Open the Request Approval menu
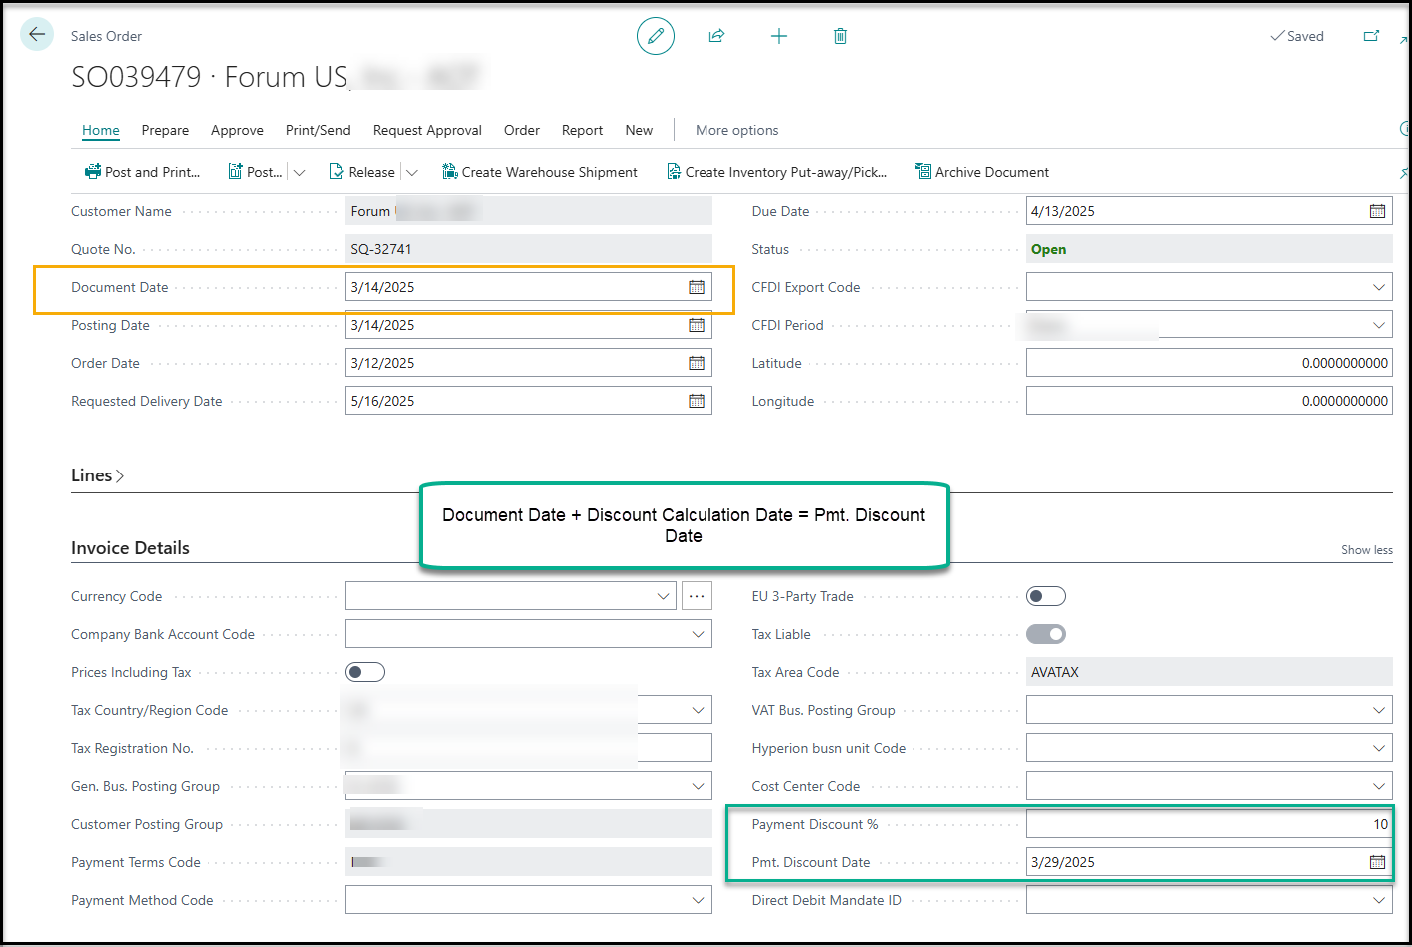The image size is (1412, 947). pyautogui.click(x=427, y=130)
